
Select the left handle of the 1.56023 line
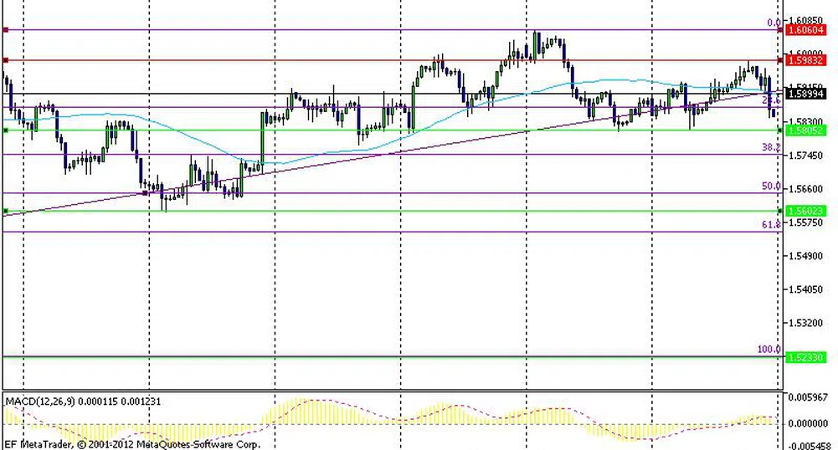[6, 211]
